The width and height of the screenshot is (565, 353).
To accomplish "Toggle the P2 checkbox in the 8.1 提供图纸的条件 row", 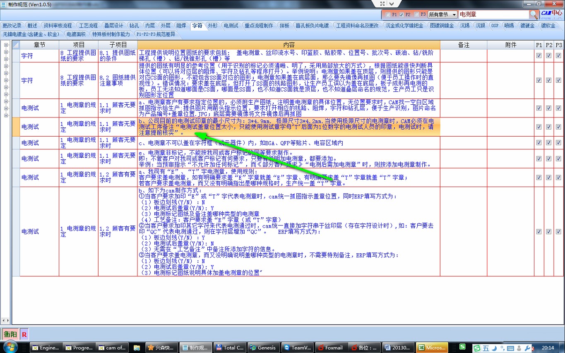I will pos(548,55).
